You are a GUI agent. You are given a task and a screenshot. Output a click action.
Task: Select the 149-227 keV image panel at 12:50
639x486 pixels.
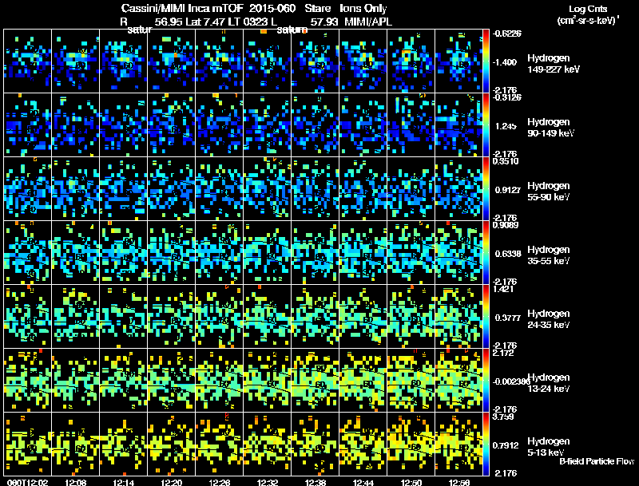pyautogui.click(x=411, y=61)
